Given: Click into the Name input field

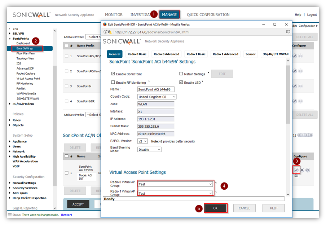Looking at the screenshot, I should 156,89.
